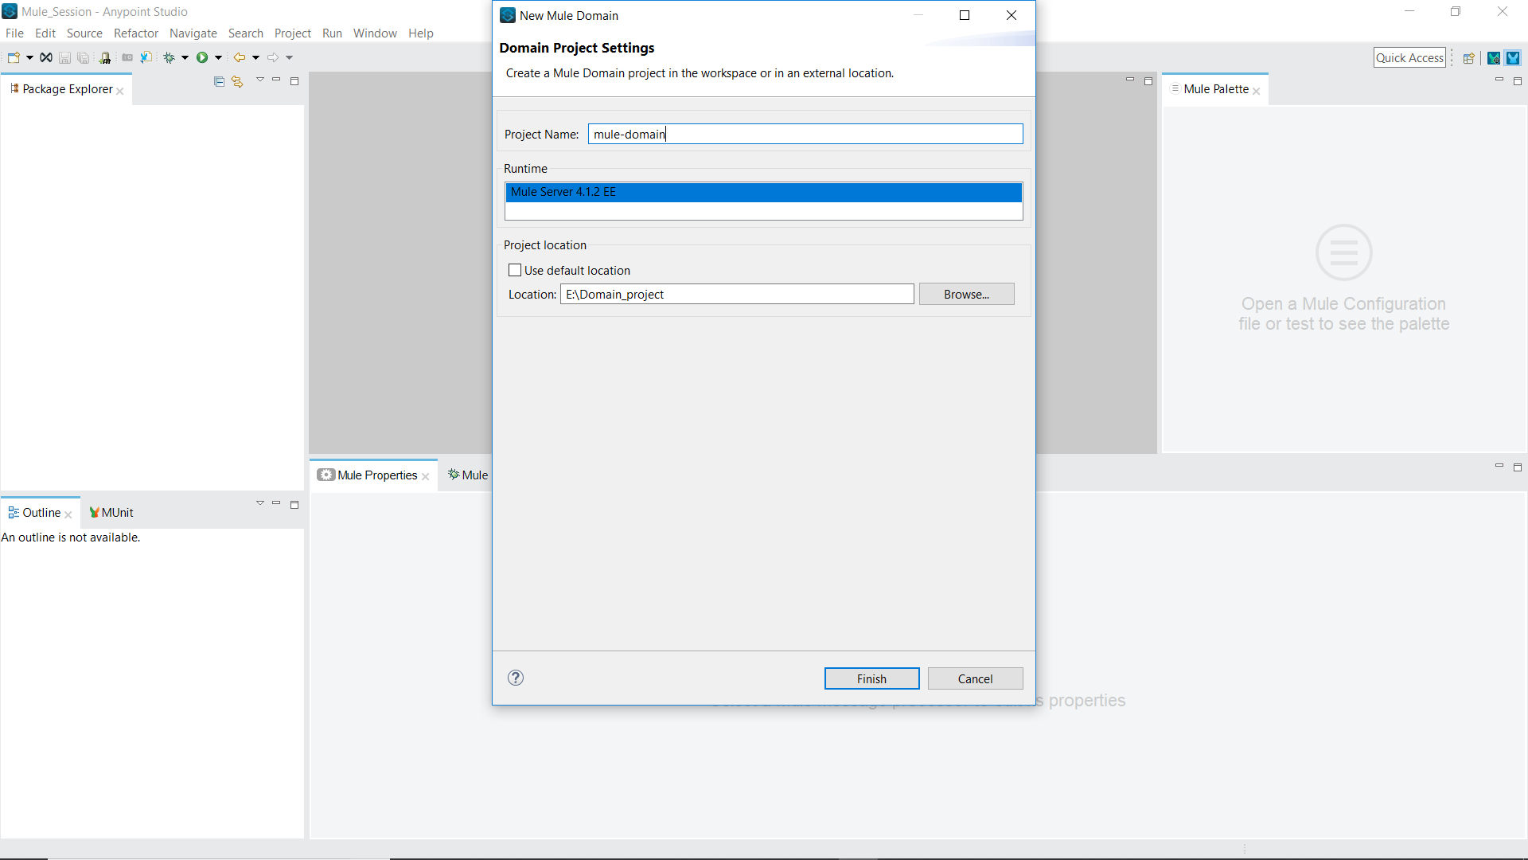1528x860 pixels.
Task: Expand the Run button dropdown arrow
Action: 218,57
